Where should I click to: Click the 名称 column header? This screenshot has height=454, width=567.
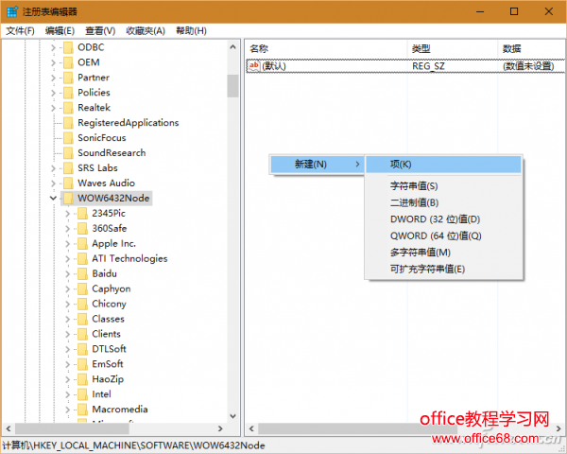(327, 48)
